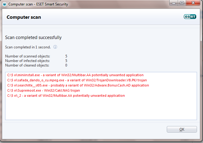Maximize the Computer scan window

coord(182,4)
